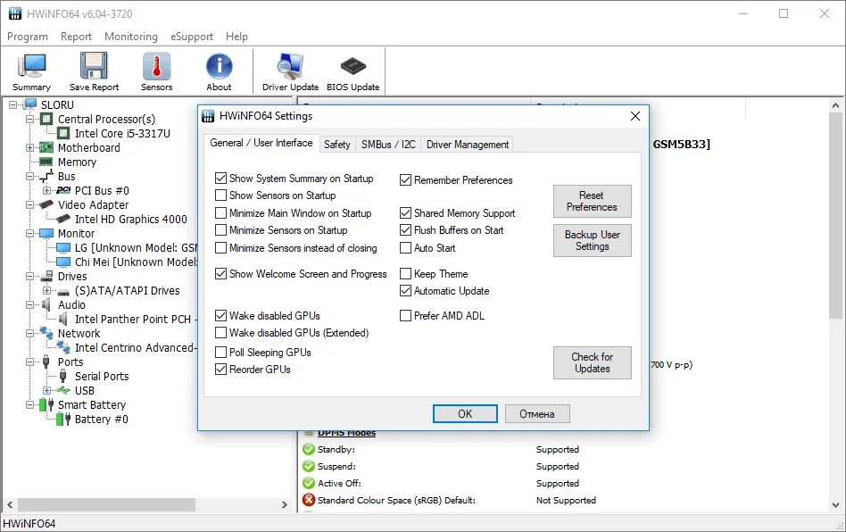Enable Poll Sleeping GPUs
The width and height of the screenshot is (846, 532).
pos(220,352)
